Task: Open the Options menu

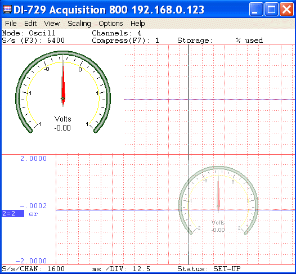Action: point(111,24)
